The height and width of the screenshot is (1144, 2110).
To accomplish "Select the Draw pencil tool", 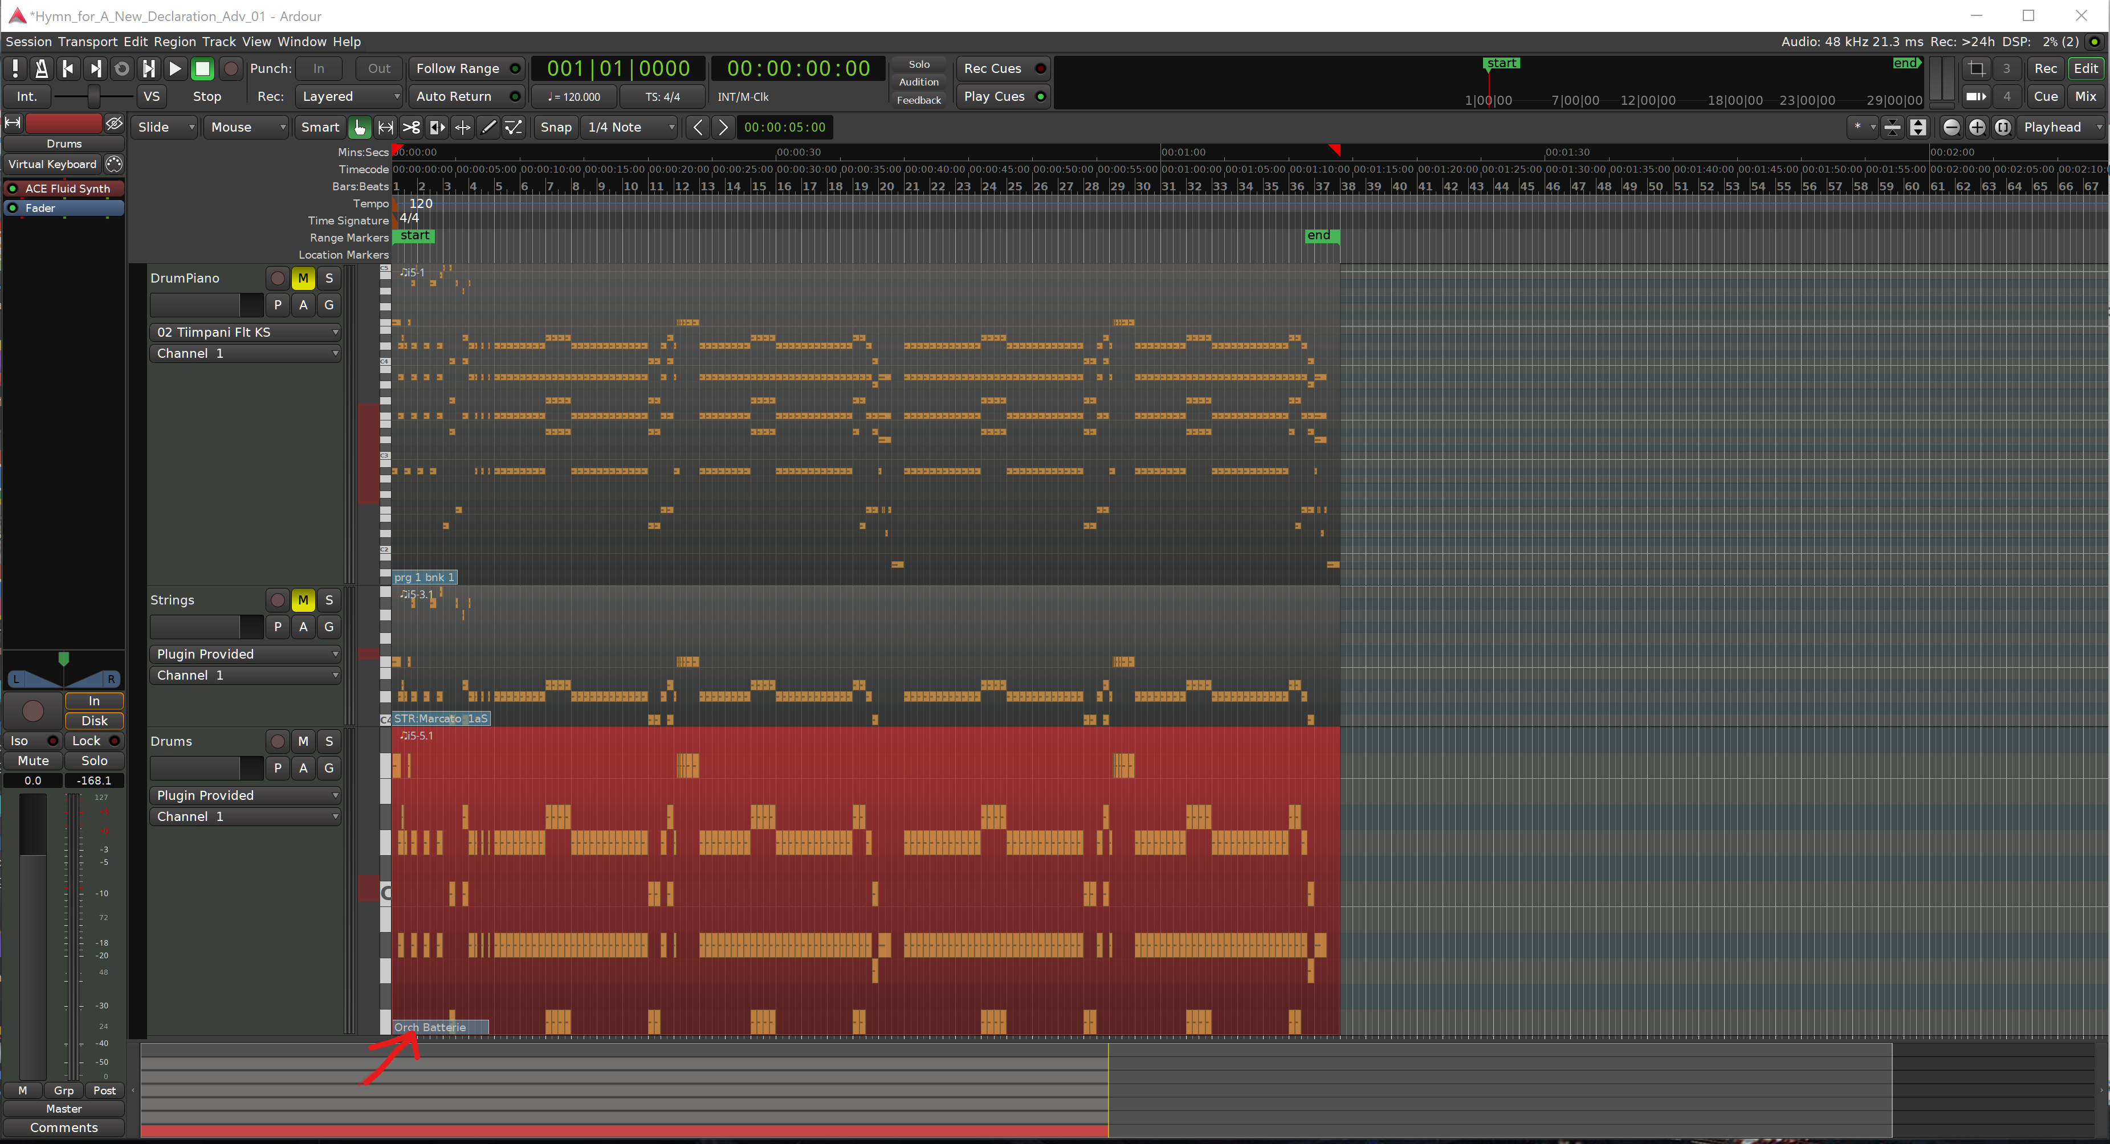I will tap(488, 127).
